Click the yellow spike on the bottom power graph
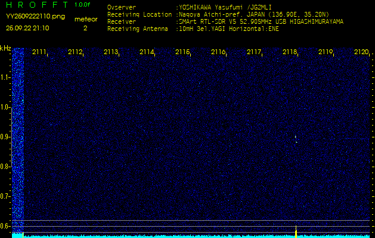 click(x=296, y=230)
